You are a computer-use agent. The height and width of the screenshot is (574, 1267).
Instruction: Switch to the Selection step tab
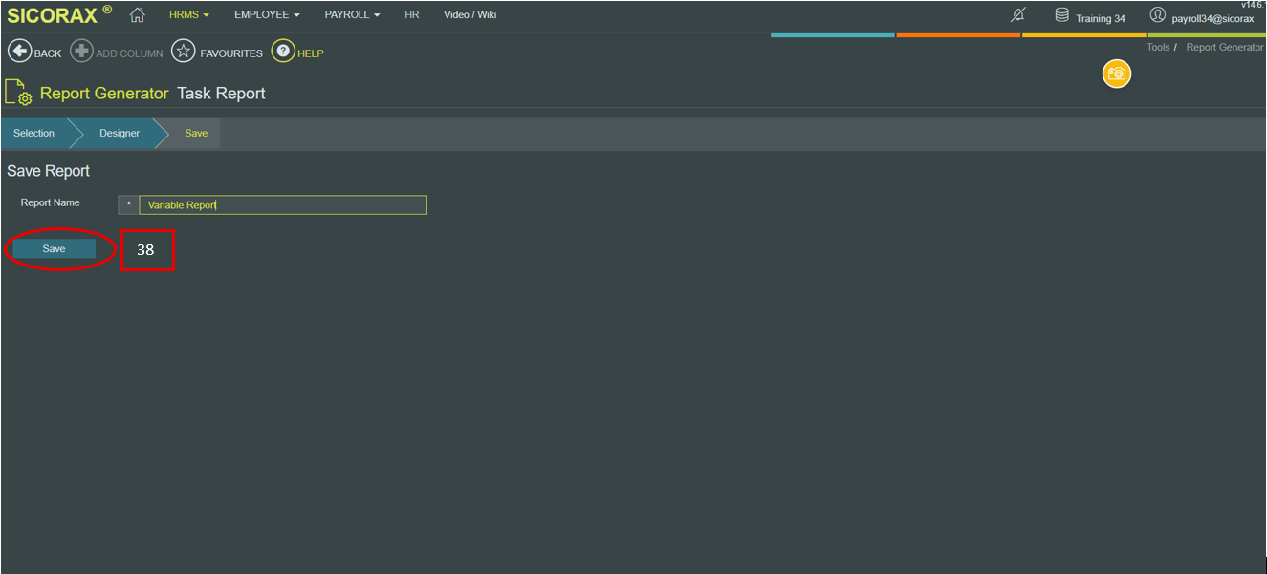pos(34,133)
